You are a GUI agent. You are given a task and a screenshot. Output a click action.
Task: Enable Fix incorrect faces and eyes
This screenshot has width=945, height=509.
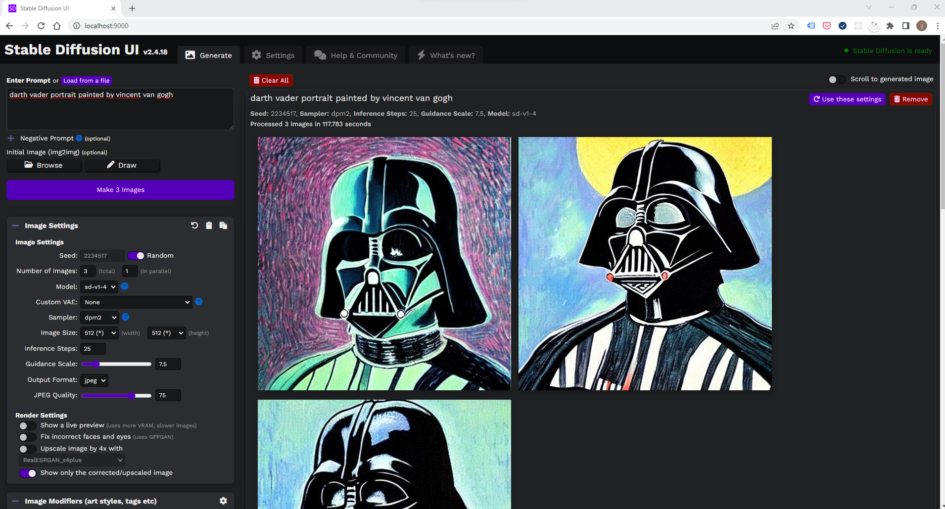point(28,437)
